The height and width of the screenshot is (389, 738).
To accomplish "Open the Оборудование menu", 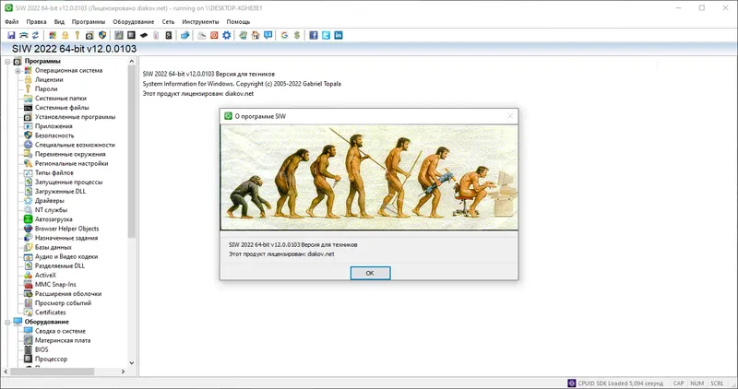I will coord(133,21).
